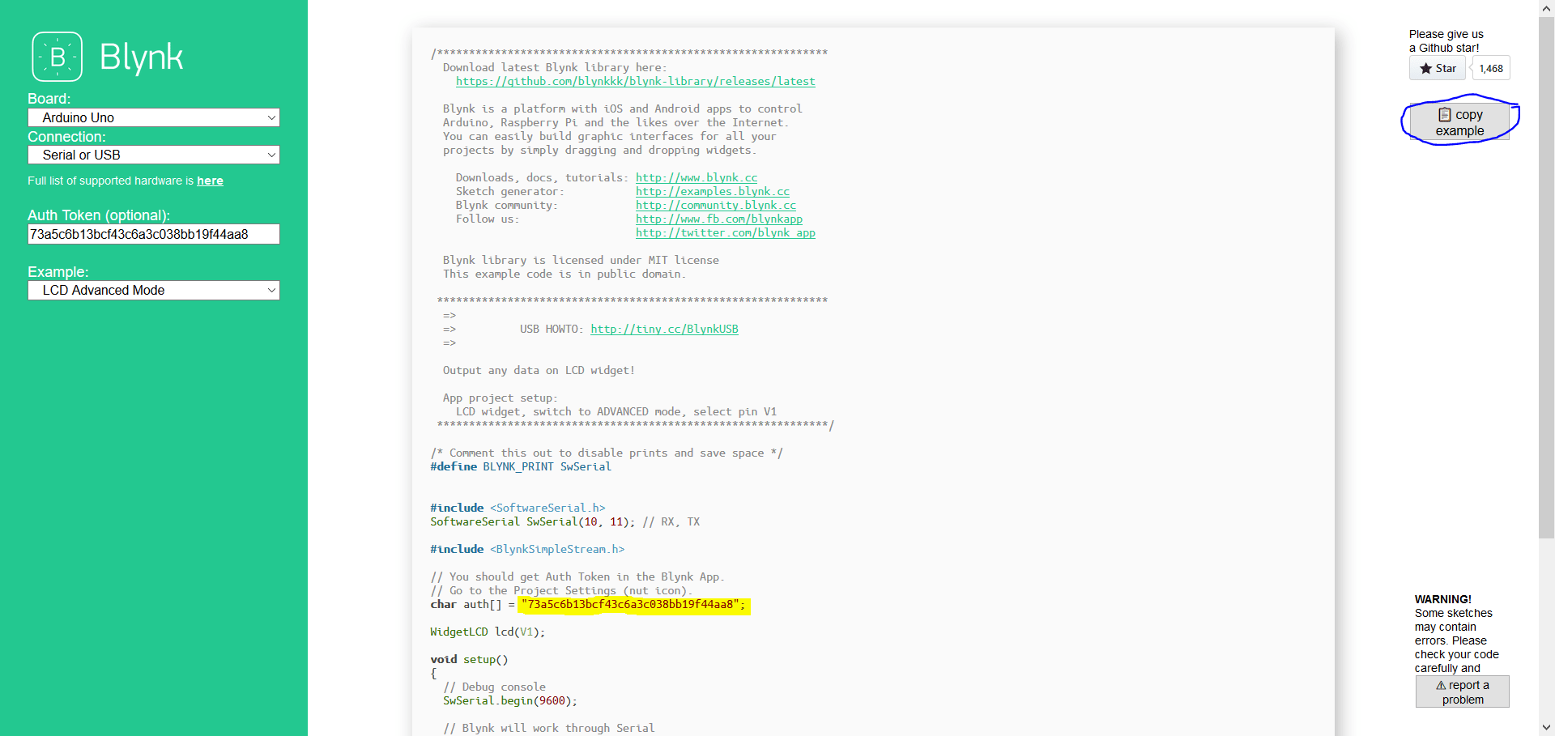Click the page scrollbar up arrow

click(x=1546, y=7)
